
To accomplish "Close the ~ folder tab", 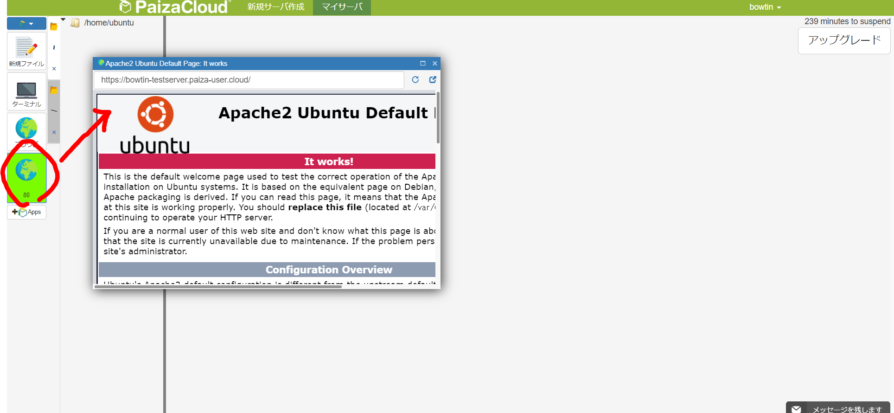I will tap(54, 69).
